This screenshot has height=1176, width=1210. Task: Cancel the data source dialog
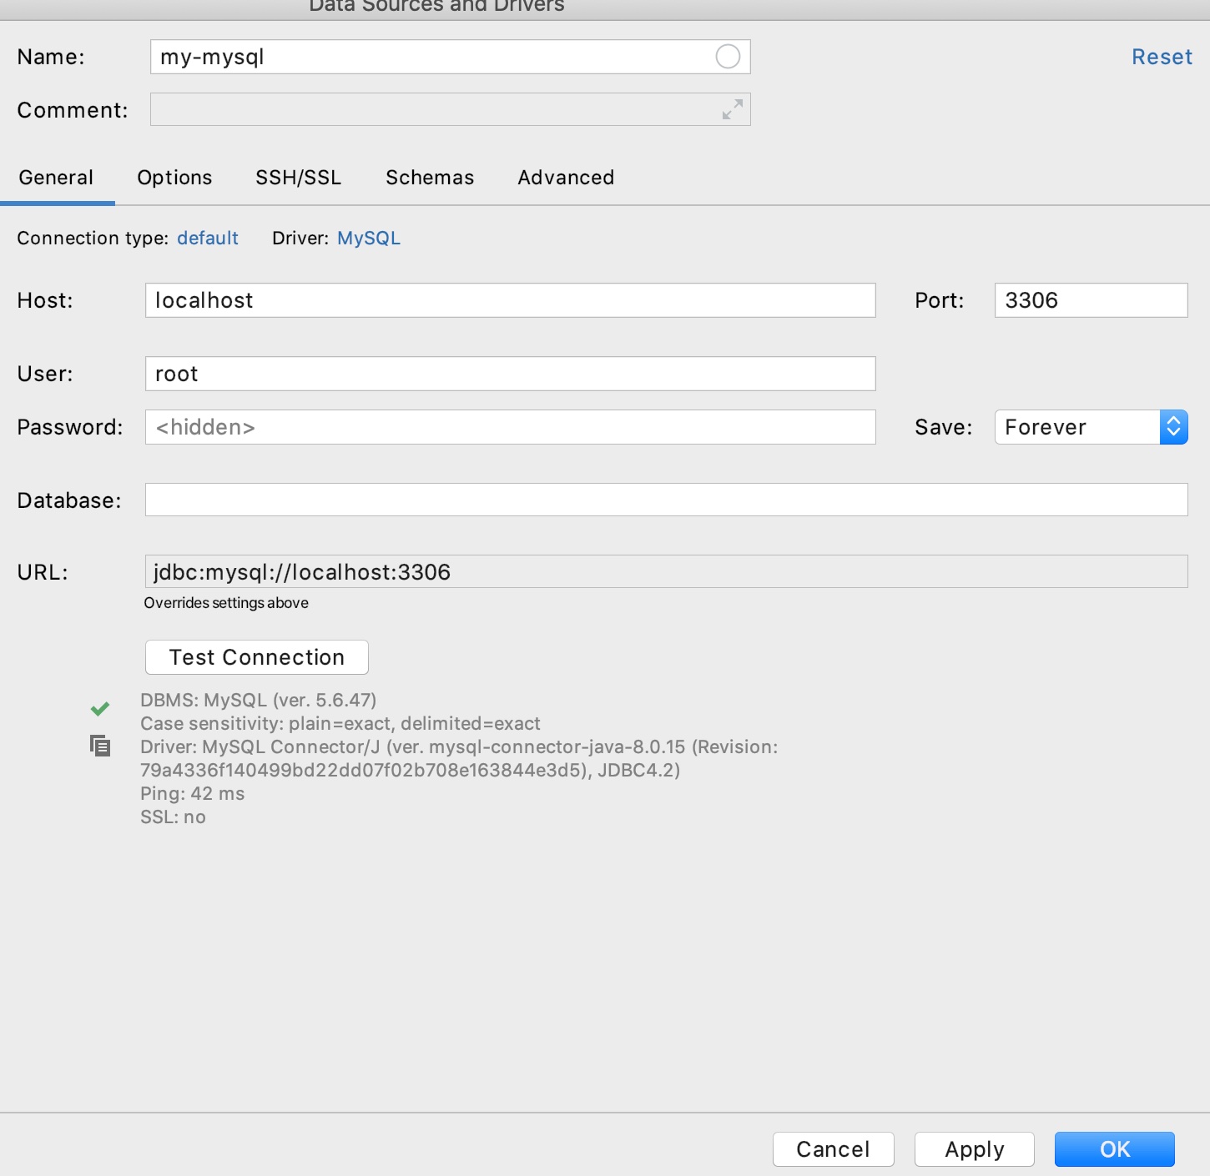(833, 1149)
